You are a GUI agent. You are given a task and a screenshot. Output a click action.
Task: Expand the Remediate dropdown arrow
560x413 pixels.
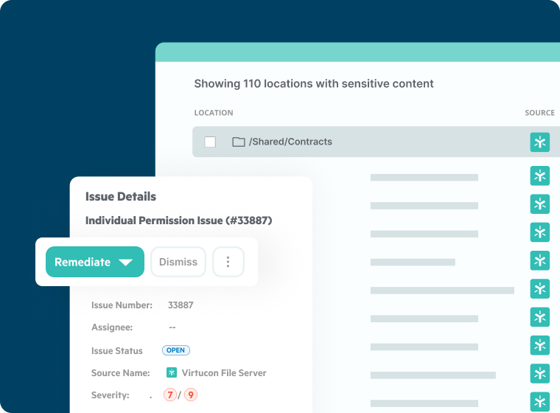click(125, 263)
